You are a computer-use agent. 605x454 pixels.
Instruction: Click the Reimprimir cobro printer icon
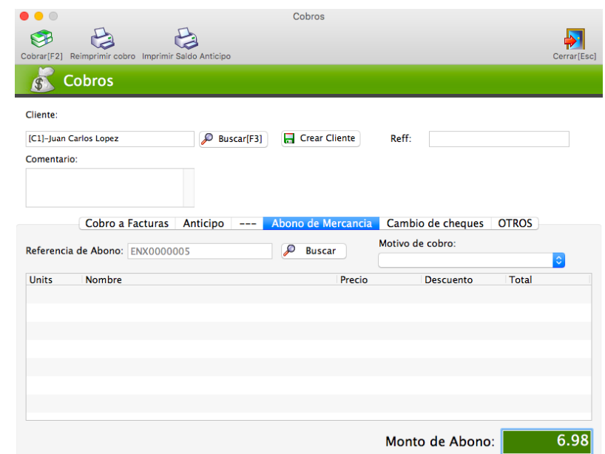click(x=102, y=38)
